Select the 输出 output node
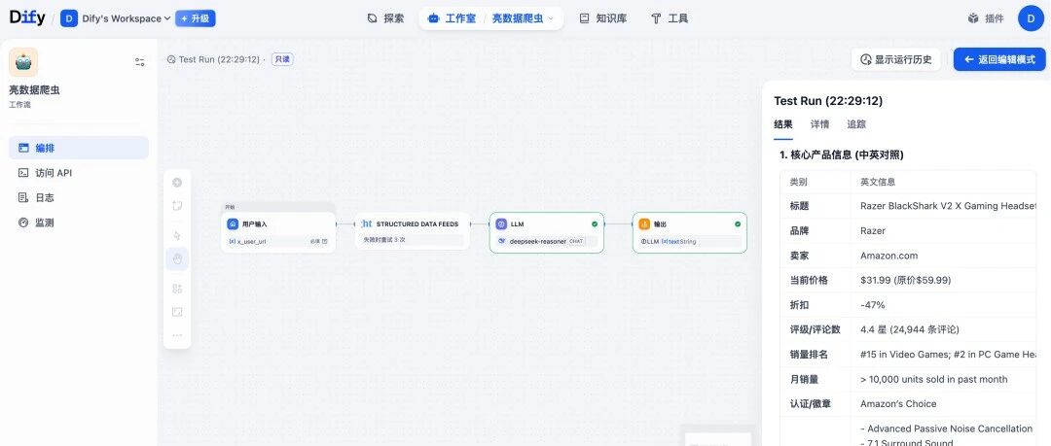Screen dimensions: 1051x446 tap(690, 232)
